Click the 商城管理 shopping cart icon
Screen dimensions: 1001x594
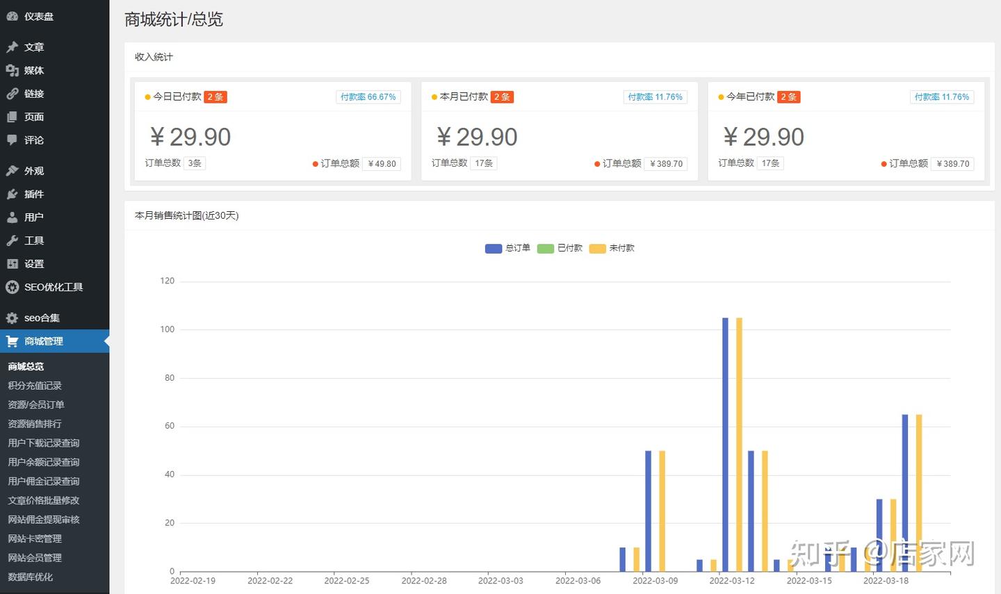pos(13,341)
